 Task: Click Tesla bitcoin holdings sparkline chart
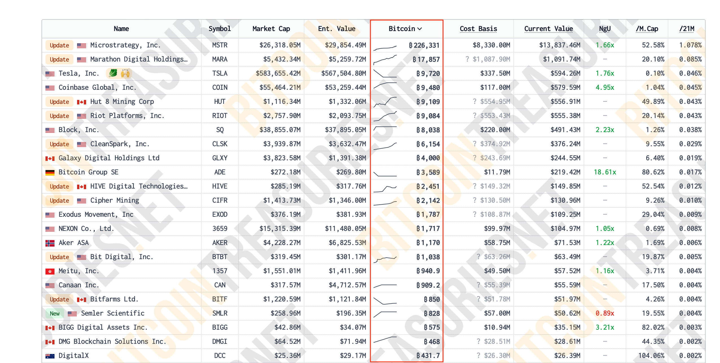[x=385, y=73]
